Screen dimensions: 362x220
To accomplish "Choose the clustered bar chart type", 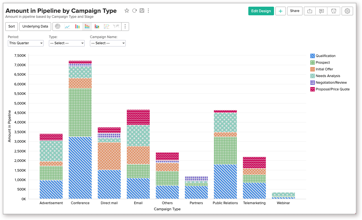I will click(77, 26).
